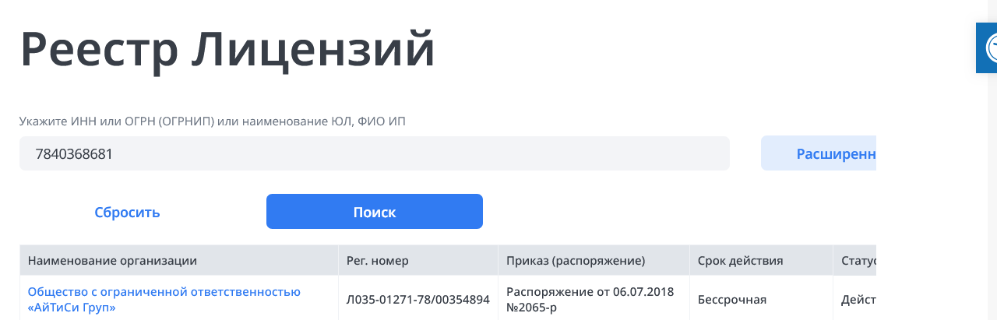Click registration number Л035-01271-78/00354894
997x320 pixels.
(417, 300)
